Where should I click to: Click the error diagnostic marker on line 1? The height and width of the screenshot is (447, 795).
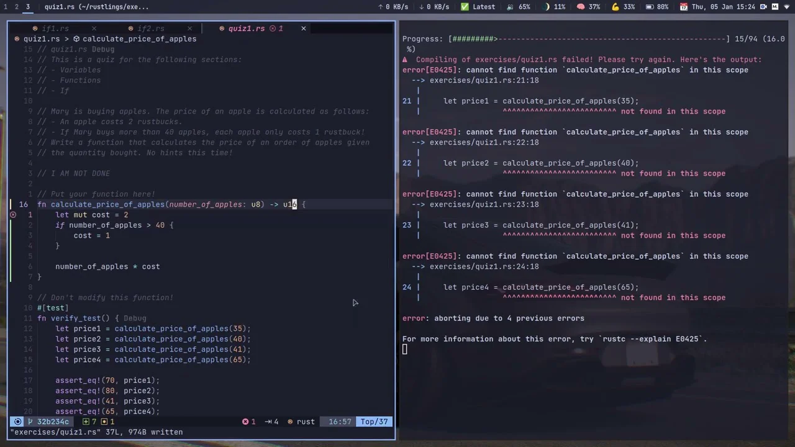click(13, 215)
